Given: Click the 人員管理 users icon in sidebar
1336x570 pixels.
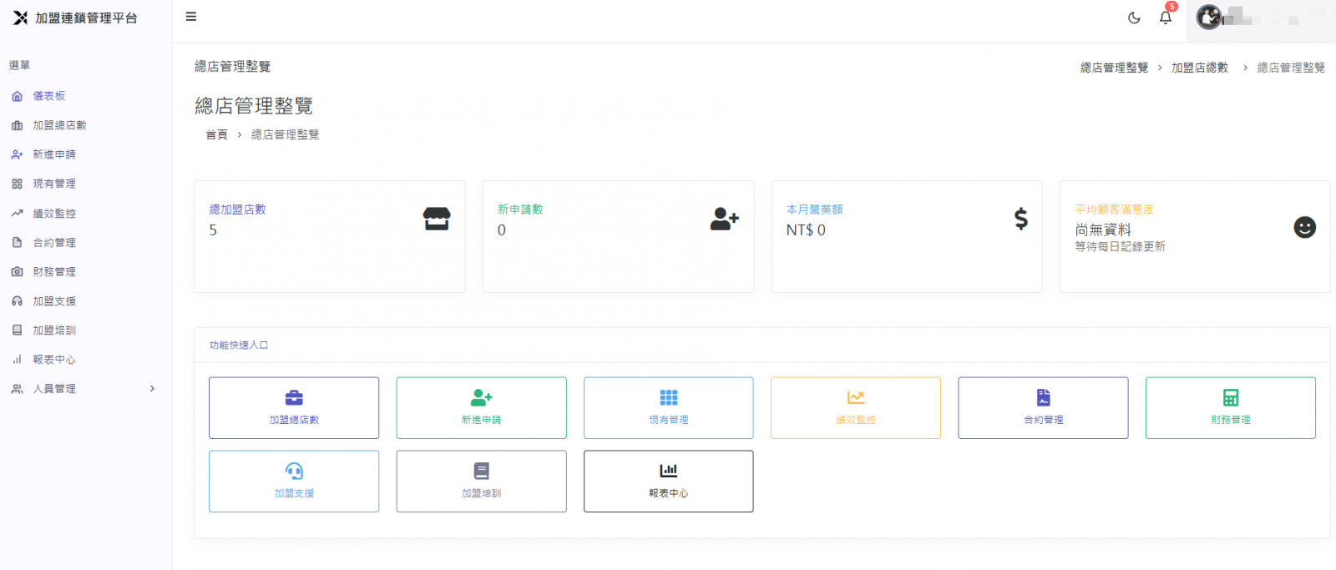Looking at the screenshot, I should tap(17, 389).
